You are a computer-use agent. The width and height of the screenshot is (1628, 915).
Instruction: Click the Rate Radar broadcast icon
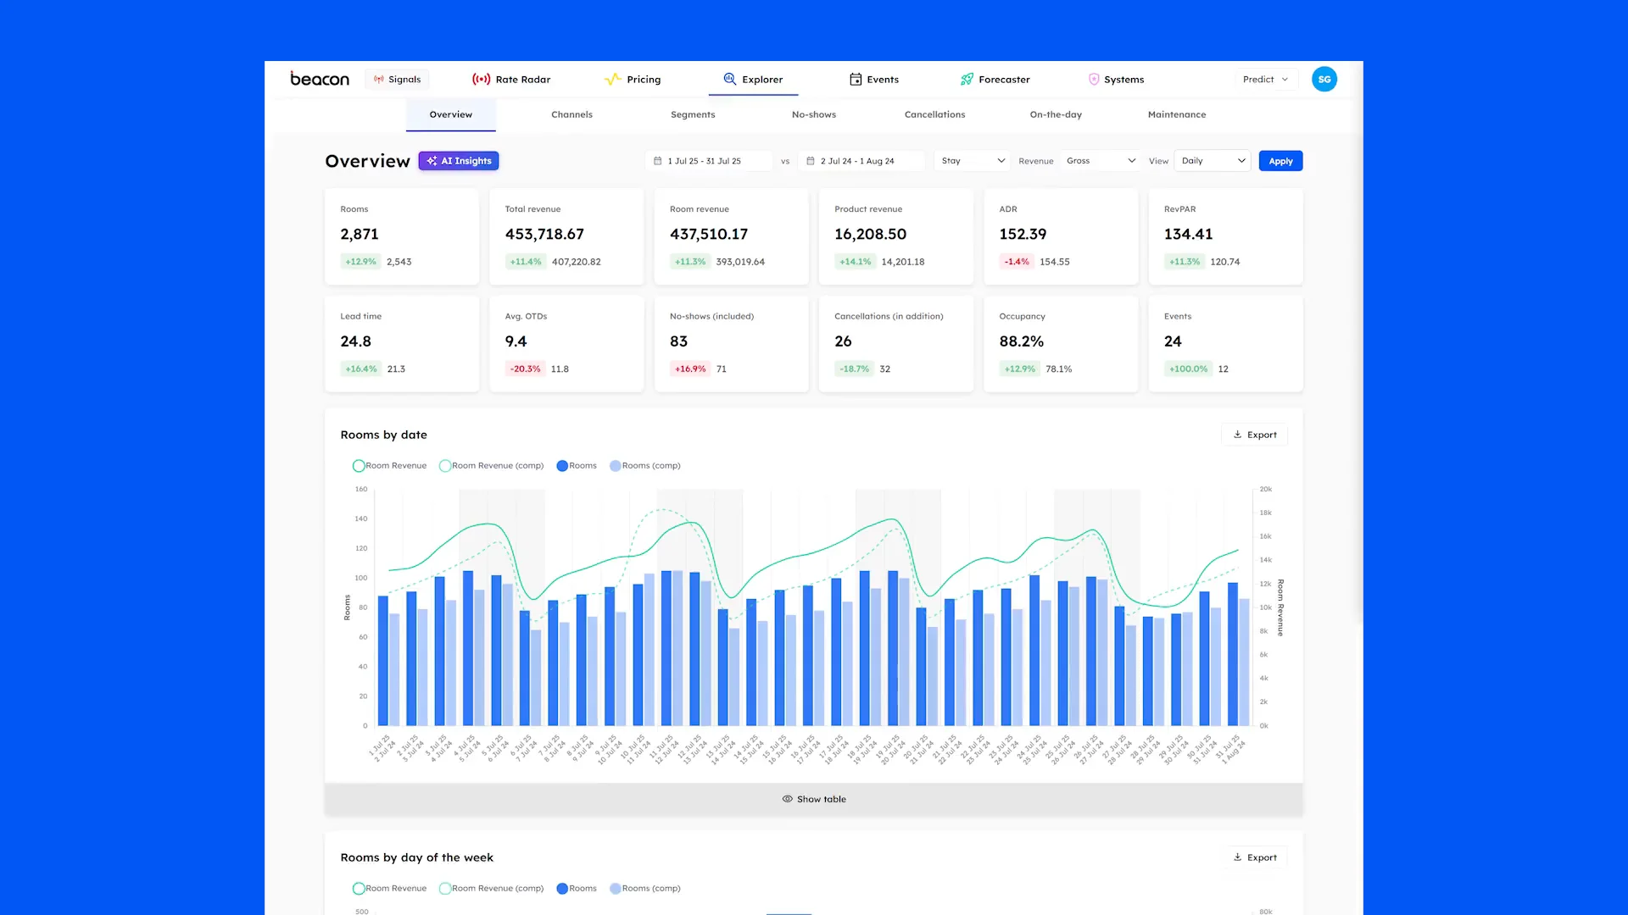(481, 79)
